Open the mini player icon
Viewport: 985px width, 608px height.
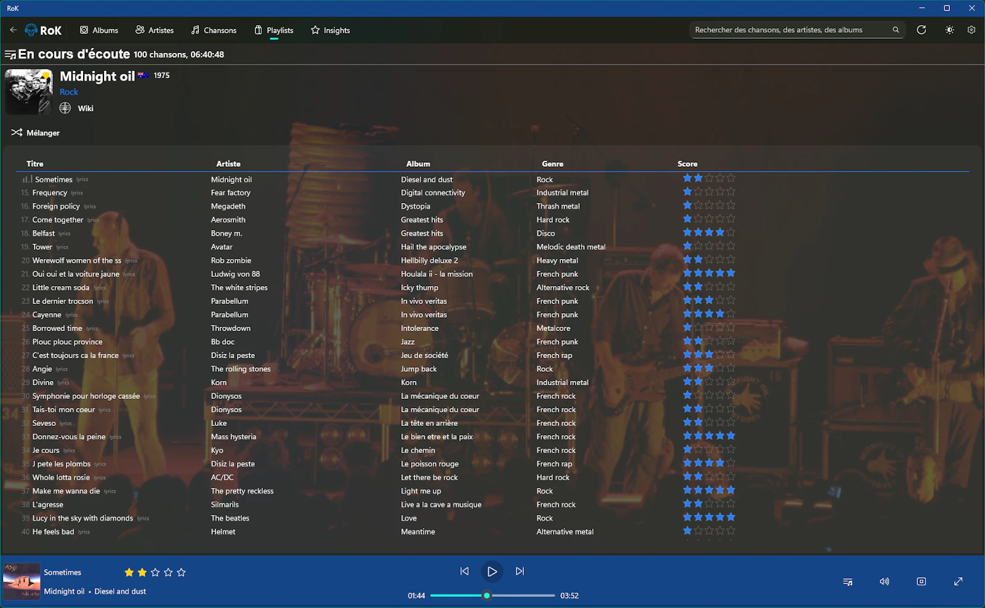tap(922, 582)
